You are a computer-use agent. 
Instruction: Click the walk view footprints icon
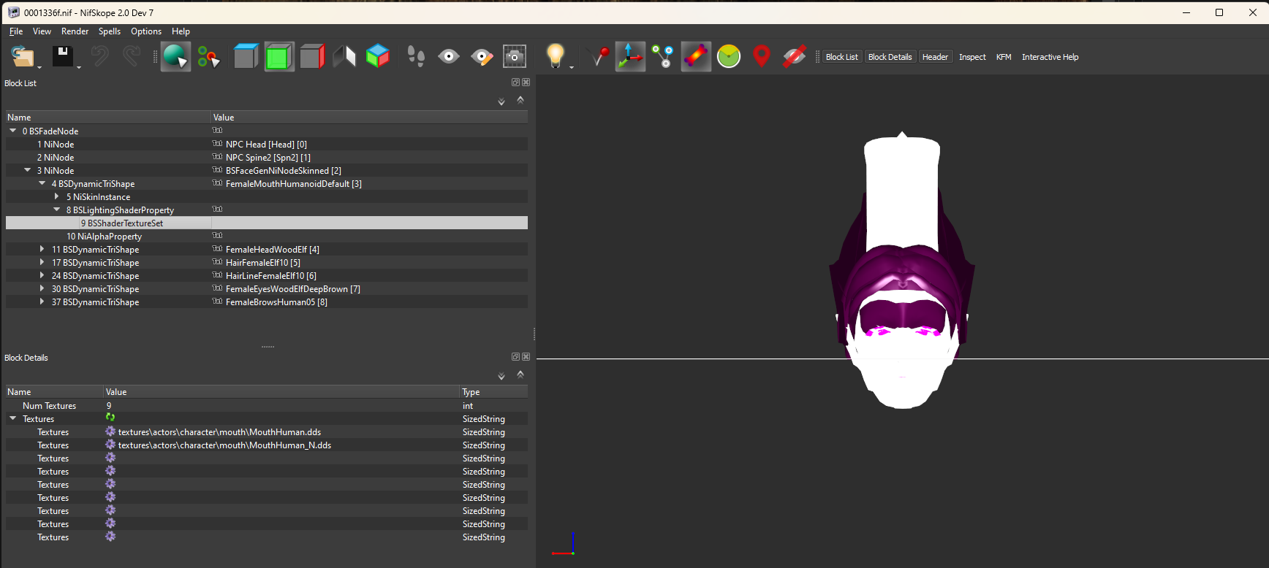tap(416, 57)
